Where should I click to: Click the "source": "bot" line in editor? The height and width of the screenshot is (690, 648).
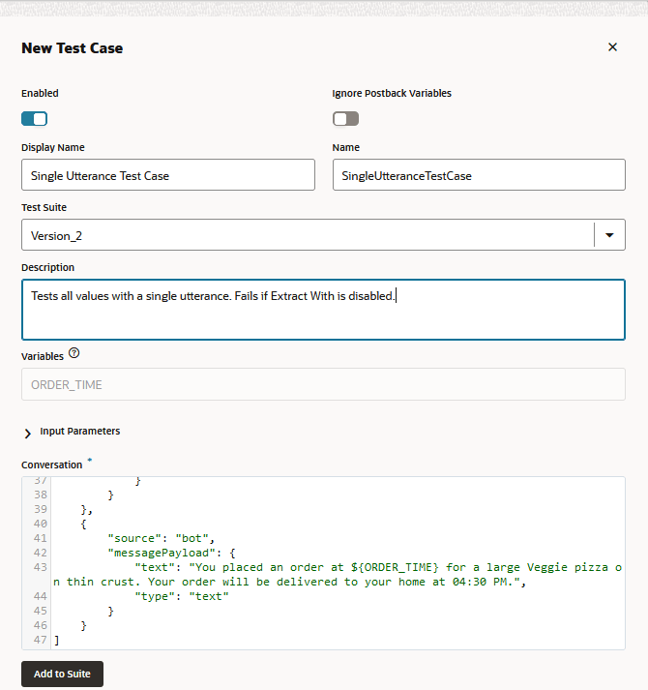pyautogui.click(x=161, y=538)
